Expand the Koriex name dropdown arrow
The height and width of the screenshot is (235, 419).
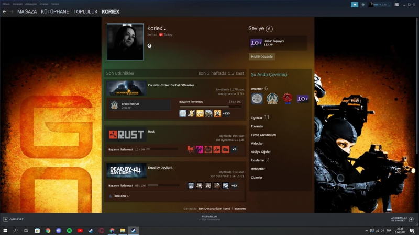[x=164, y=29]
